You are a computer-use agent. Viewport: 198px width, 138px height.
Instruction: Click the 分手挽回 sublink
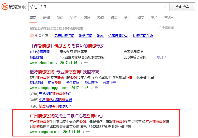pyautogui.click(x=73, y=82)
